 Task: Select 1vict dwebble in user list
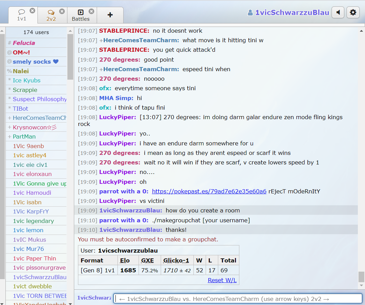click(x=36, y=286)
